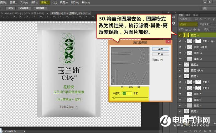Click the 填充屏幕 button

tap(40, 8)
